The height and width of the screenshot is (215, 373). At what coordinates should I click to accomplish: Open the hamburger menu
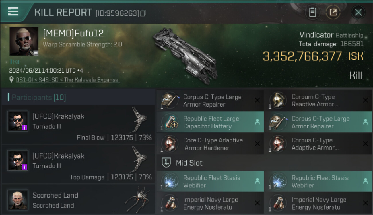tap(13, 11)
